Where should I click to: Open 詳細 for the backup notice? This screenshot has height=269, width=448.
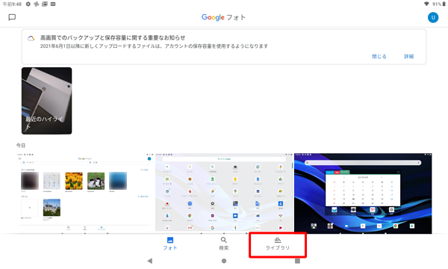[408, 56]
